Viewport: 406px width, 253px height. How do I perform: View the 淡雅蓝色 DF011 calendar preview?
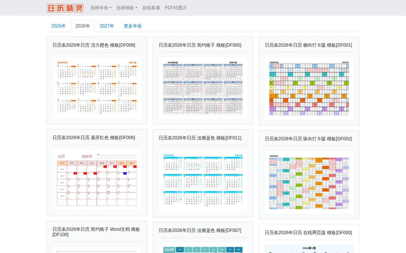coord(203,181)
